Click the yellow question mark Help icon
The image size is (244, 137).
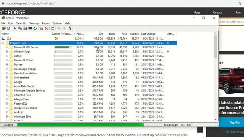[x=70, y=28]
